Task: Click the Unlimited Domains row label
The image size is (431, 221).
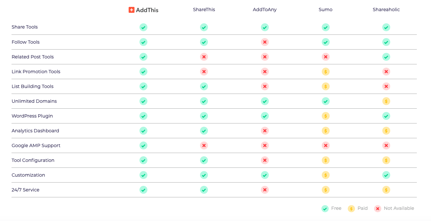Action: (x=34, y=101)
